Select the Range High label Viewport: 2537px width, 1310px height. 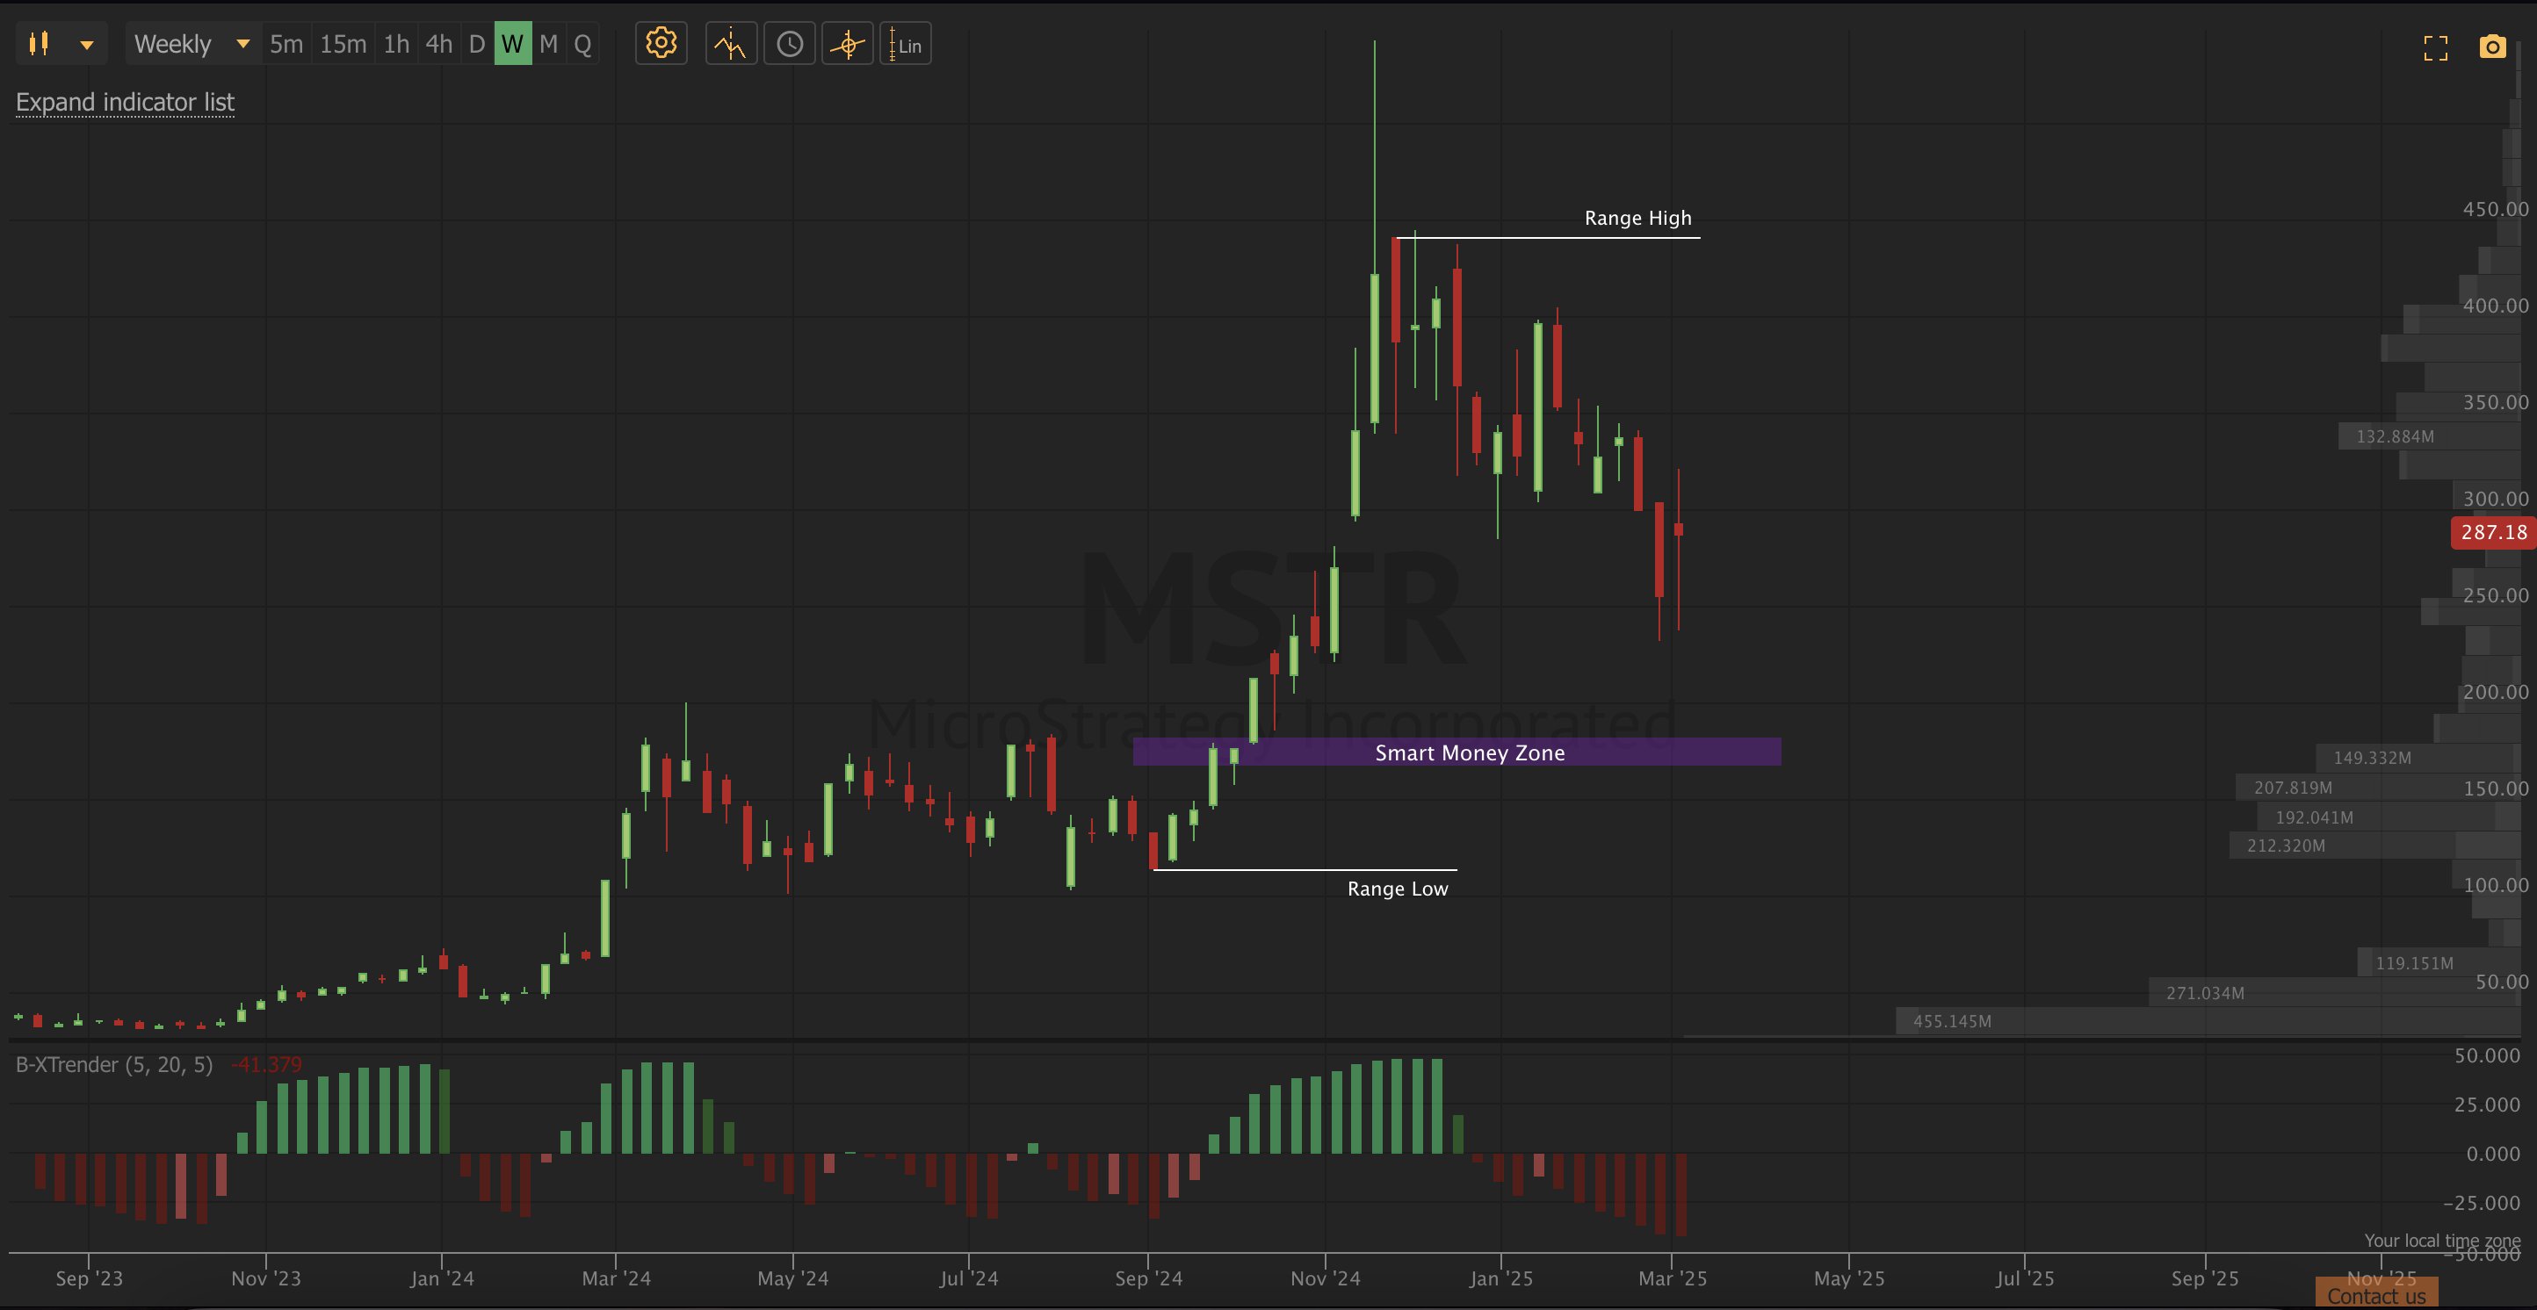[1637, 219]
